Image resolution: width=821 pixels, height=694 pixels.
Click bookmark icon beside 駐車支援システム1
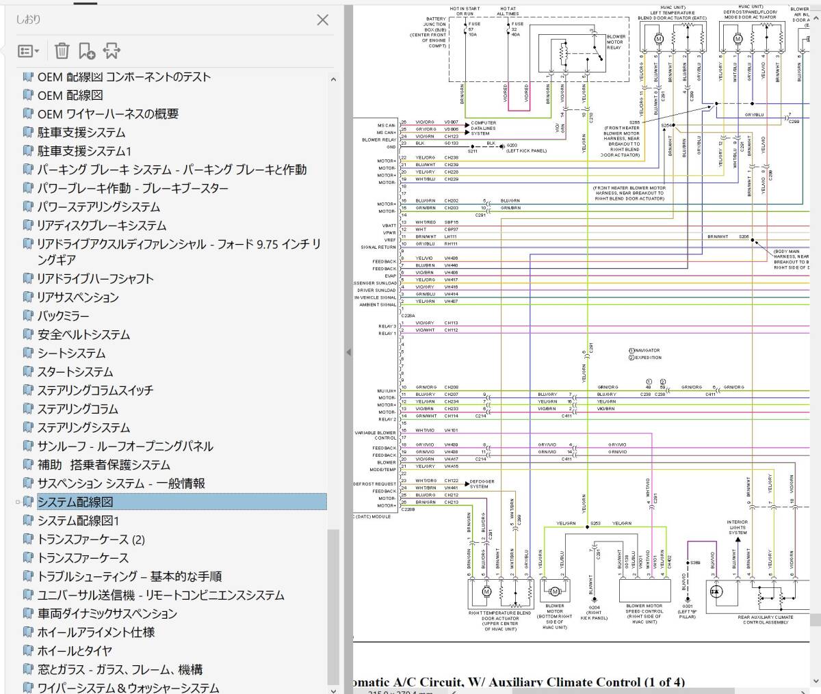point(28,150)
